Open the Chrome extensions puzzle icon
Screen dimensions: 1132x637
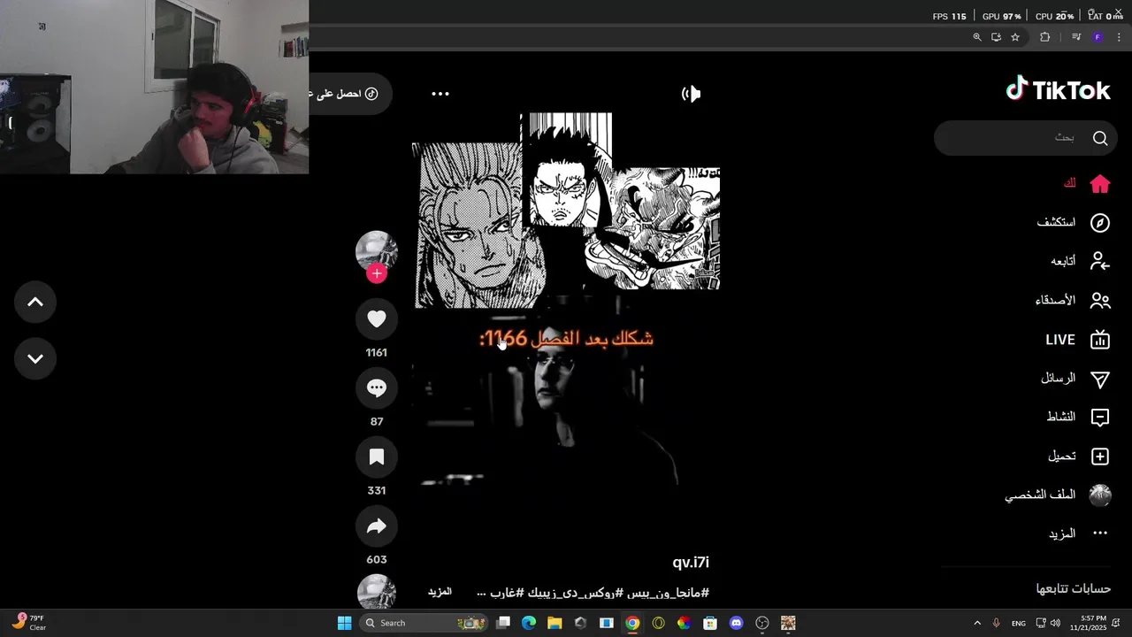pos(1045,37)
